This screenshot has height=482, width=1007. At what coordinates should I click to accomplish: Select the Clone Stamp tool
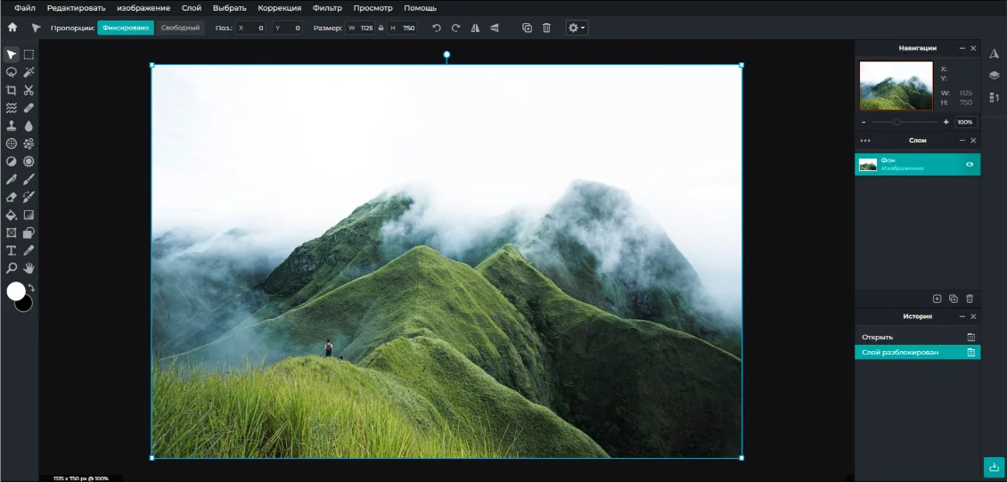(x=12, y=126)
